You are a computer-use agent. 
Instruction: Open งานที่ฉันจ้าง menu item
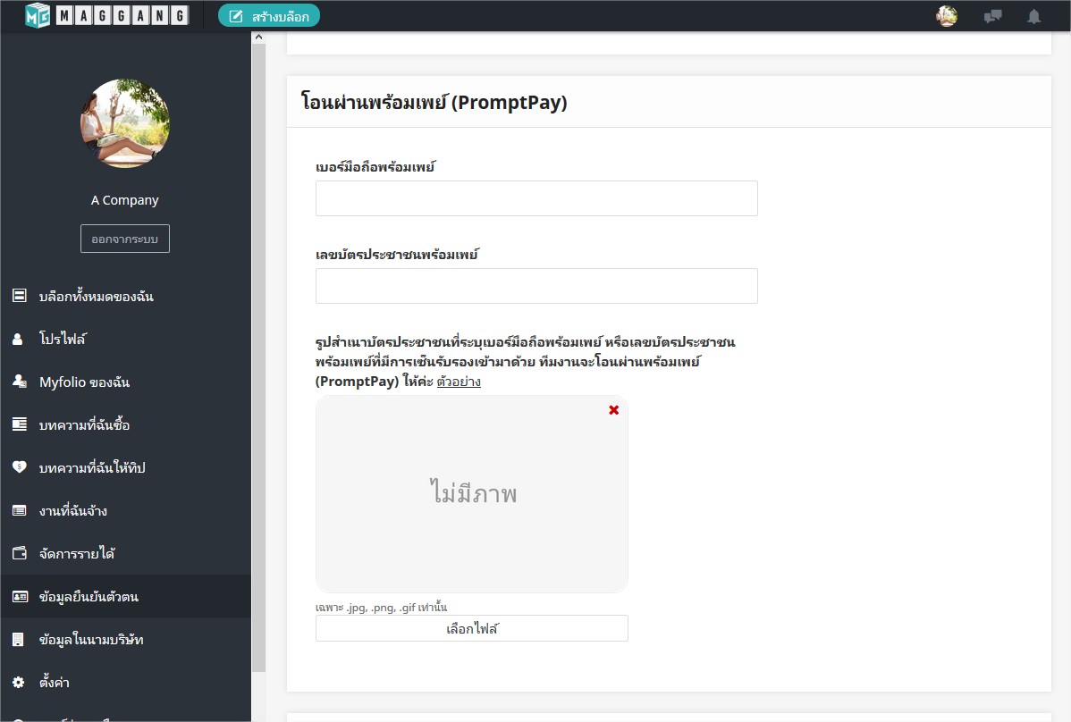73,510
